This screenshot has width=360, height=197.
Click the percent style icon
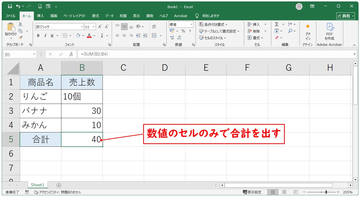click(x=183, y=31)
